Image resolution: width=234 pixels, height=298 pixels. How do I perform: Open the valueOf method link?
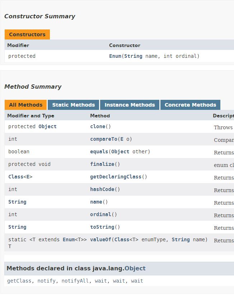coord(100,239)
